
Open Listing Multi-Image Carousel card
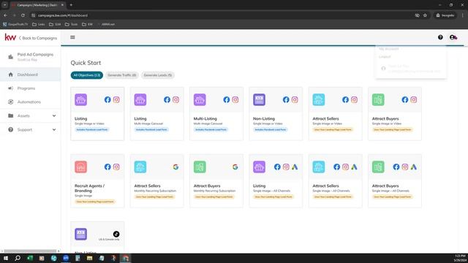[157, 114]
